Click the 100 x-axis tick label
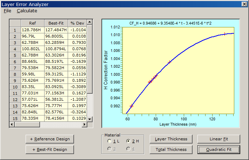Image resolution: width=249 pixels, height=160 pixels. (x=184, y=119)
